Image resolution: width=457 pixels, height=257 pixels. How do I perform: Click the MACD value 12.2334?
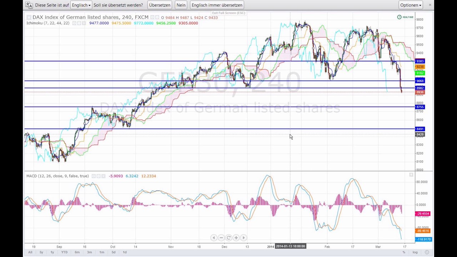[x=149, y=176]
